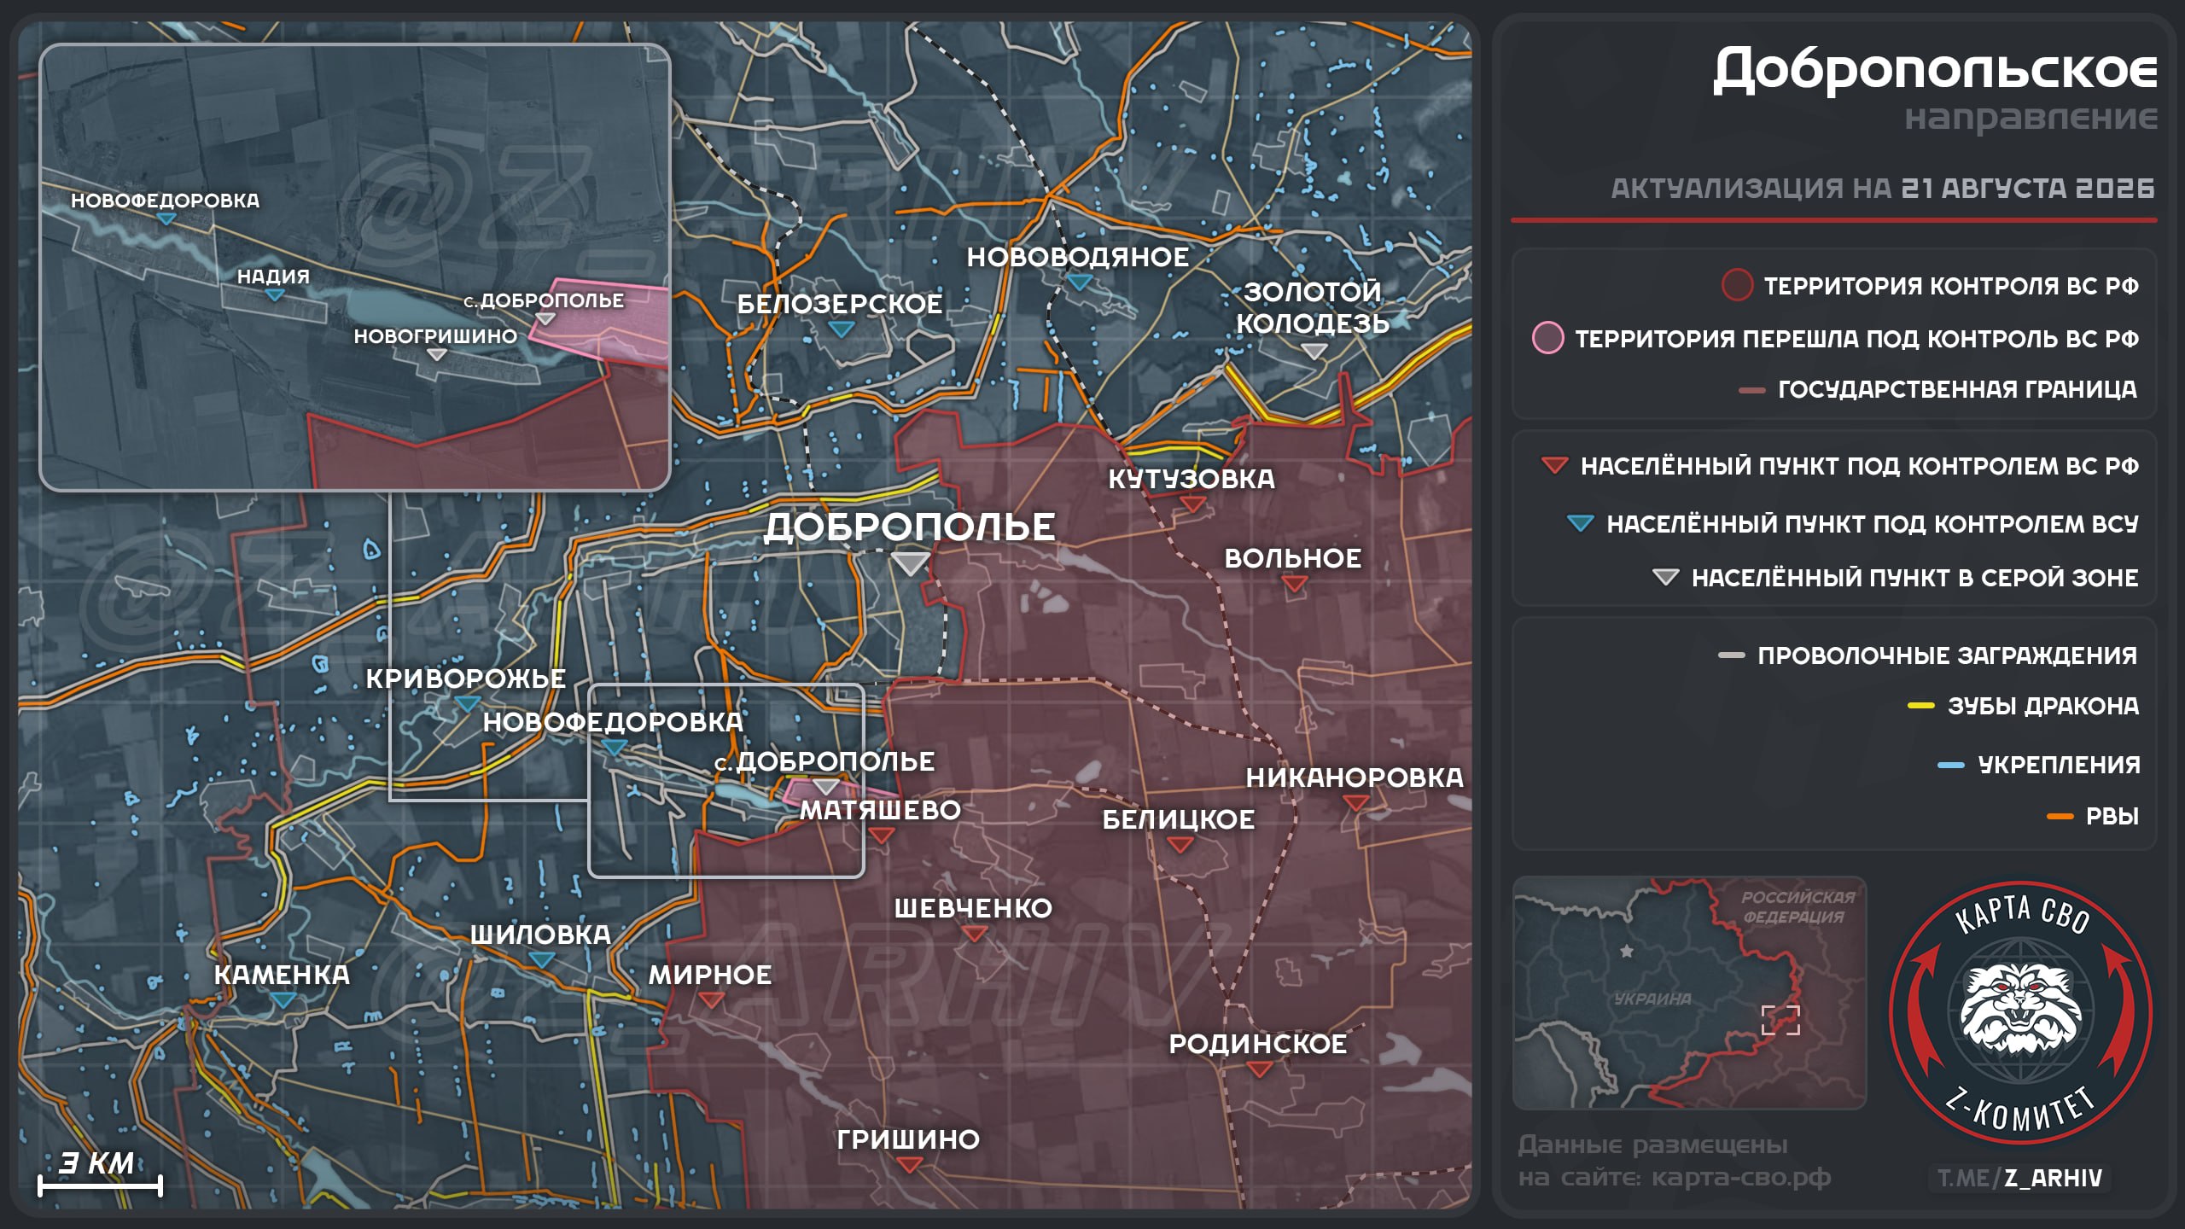
Task: Select the orange ditches line swatch
Action: click(x=2060, y=817)
